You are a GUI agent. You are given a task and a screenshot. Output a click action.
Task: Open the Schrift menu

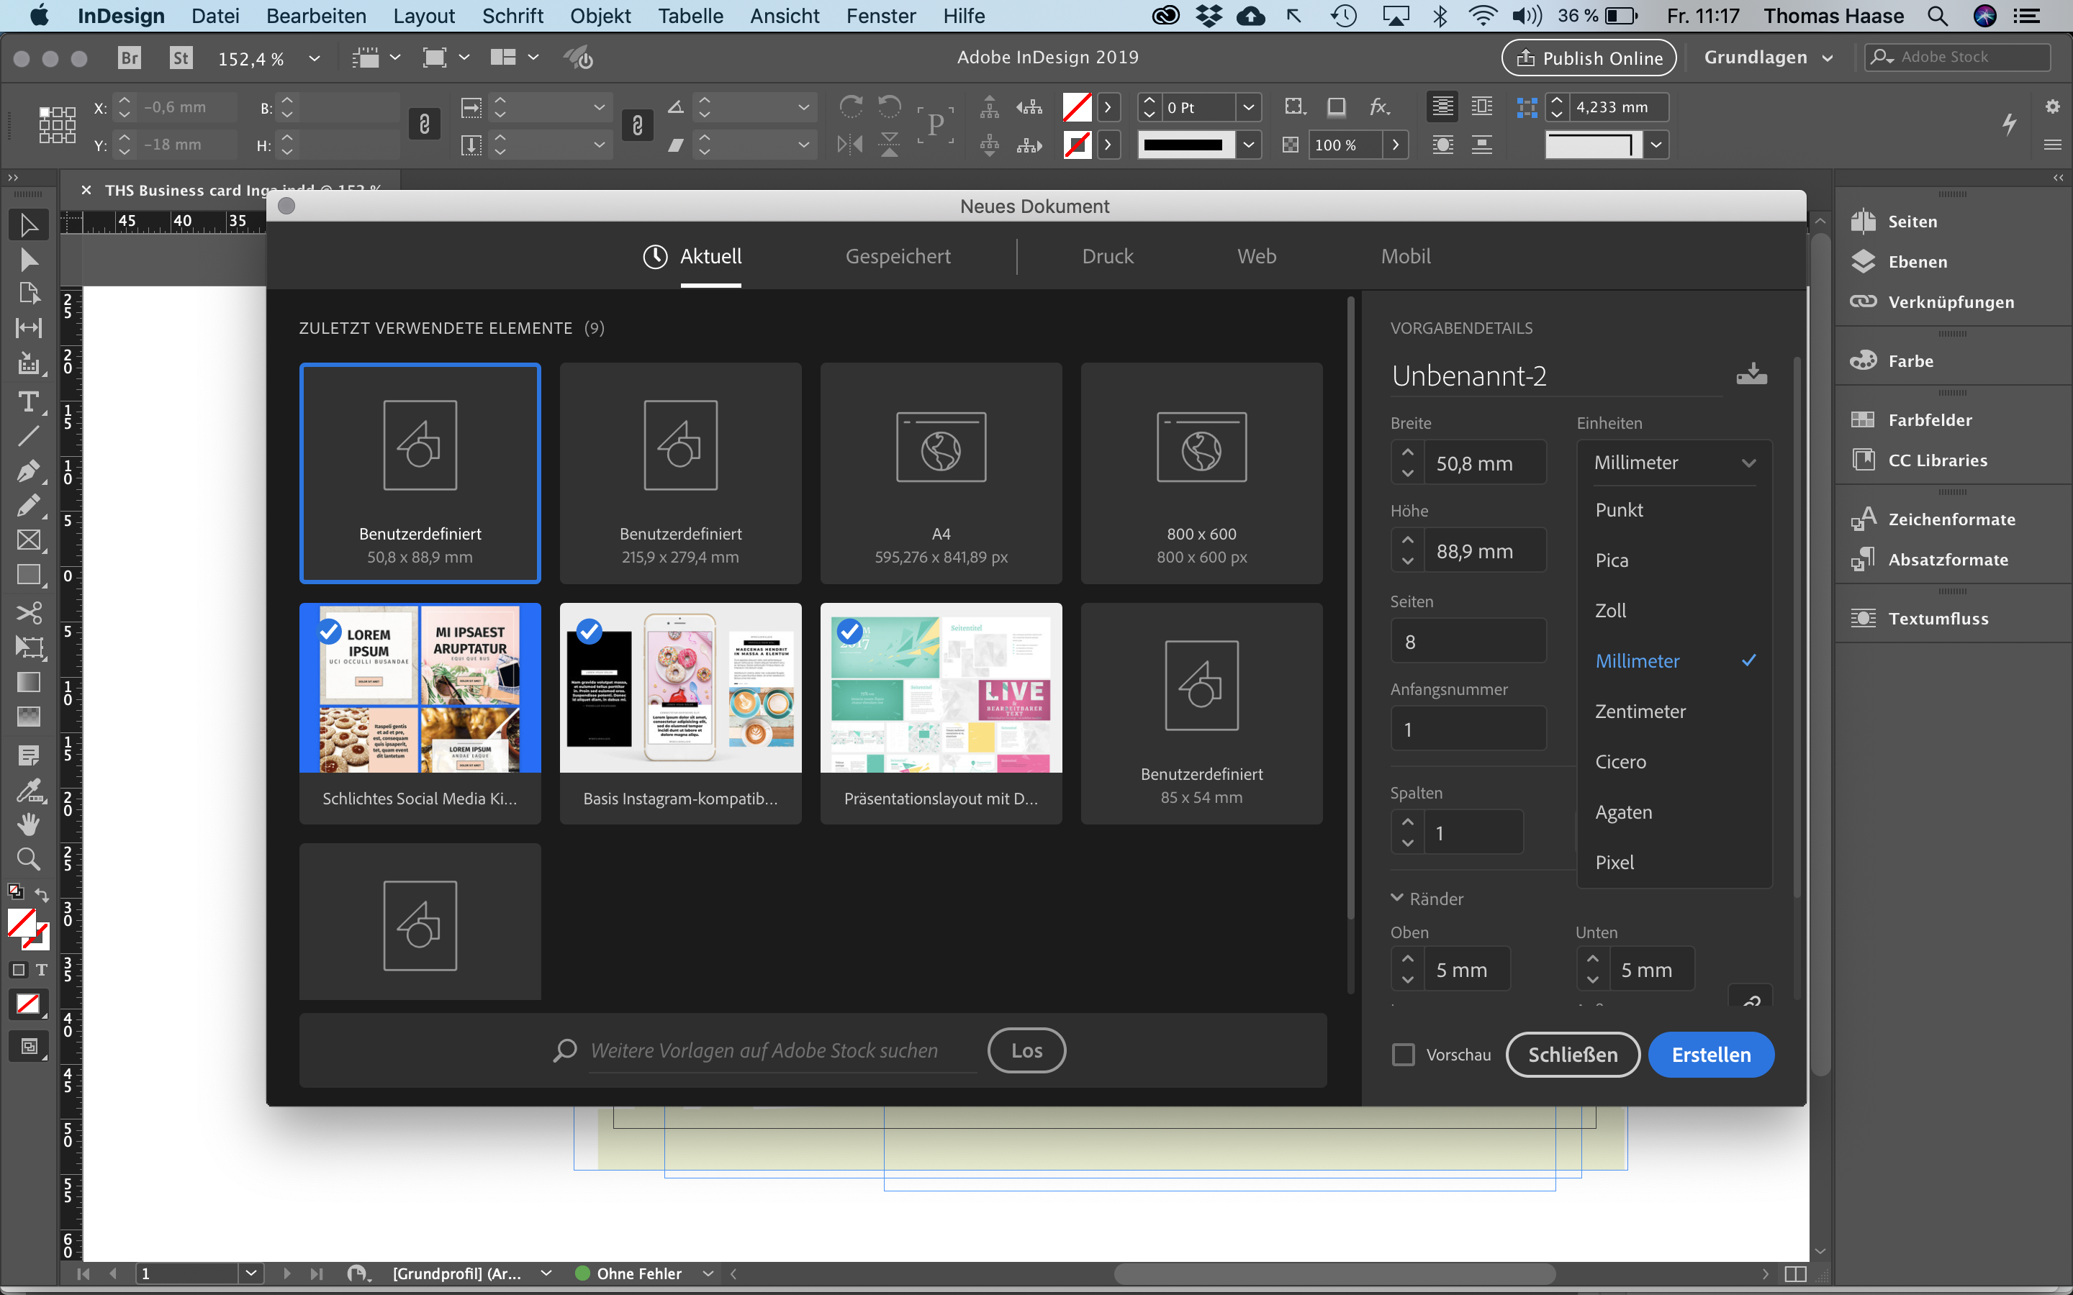(x=512, y=15)
